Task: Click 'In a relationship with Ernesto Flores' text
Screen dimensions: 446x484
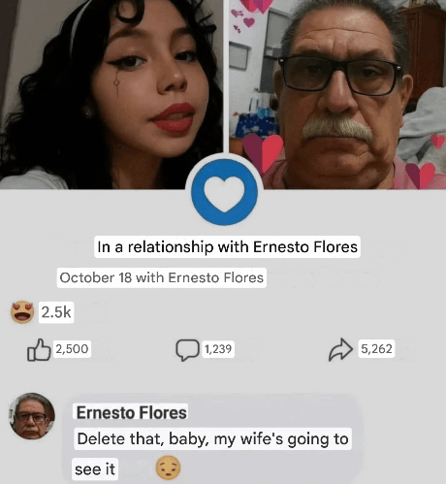Action: (x=227, y=246)
